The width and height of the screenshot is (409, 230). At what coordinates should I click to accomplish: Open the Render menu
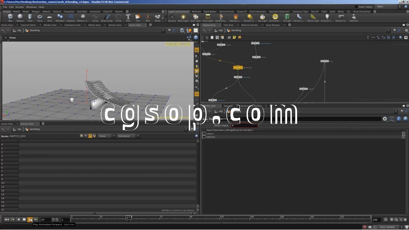tap(20, 7)
